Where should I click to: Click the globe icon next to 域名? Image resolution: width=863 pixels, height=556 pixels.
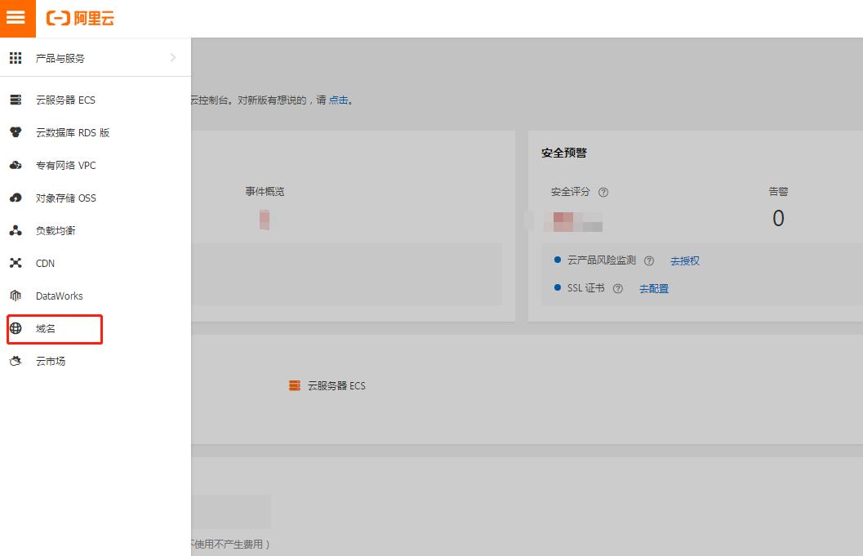(15, 328)
